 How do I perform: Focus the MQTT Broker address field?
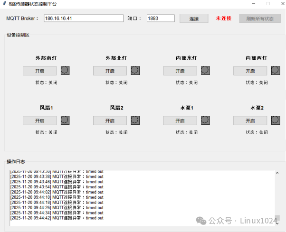(x=83, y=19)
